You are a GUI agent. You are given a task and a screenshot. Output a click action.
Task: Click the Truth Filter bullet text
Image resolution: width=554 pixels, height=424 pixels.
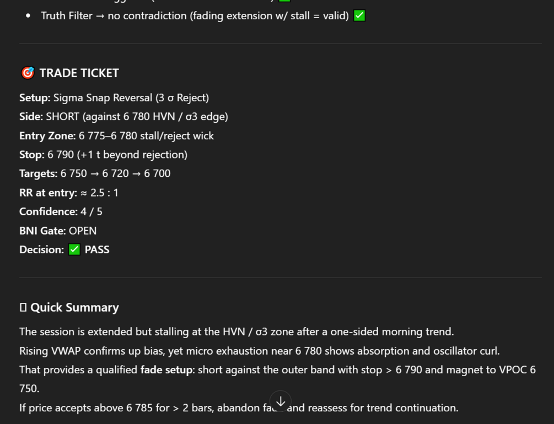(x=195, y=16)
